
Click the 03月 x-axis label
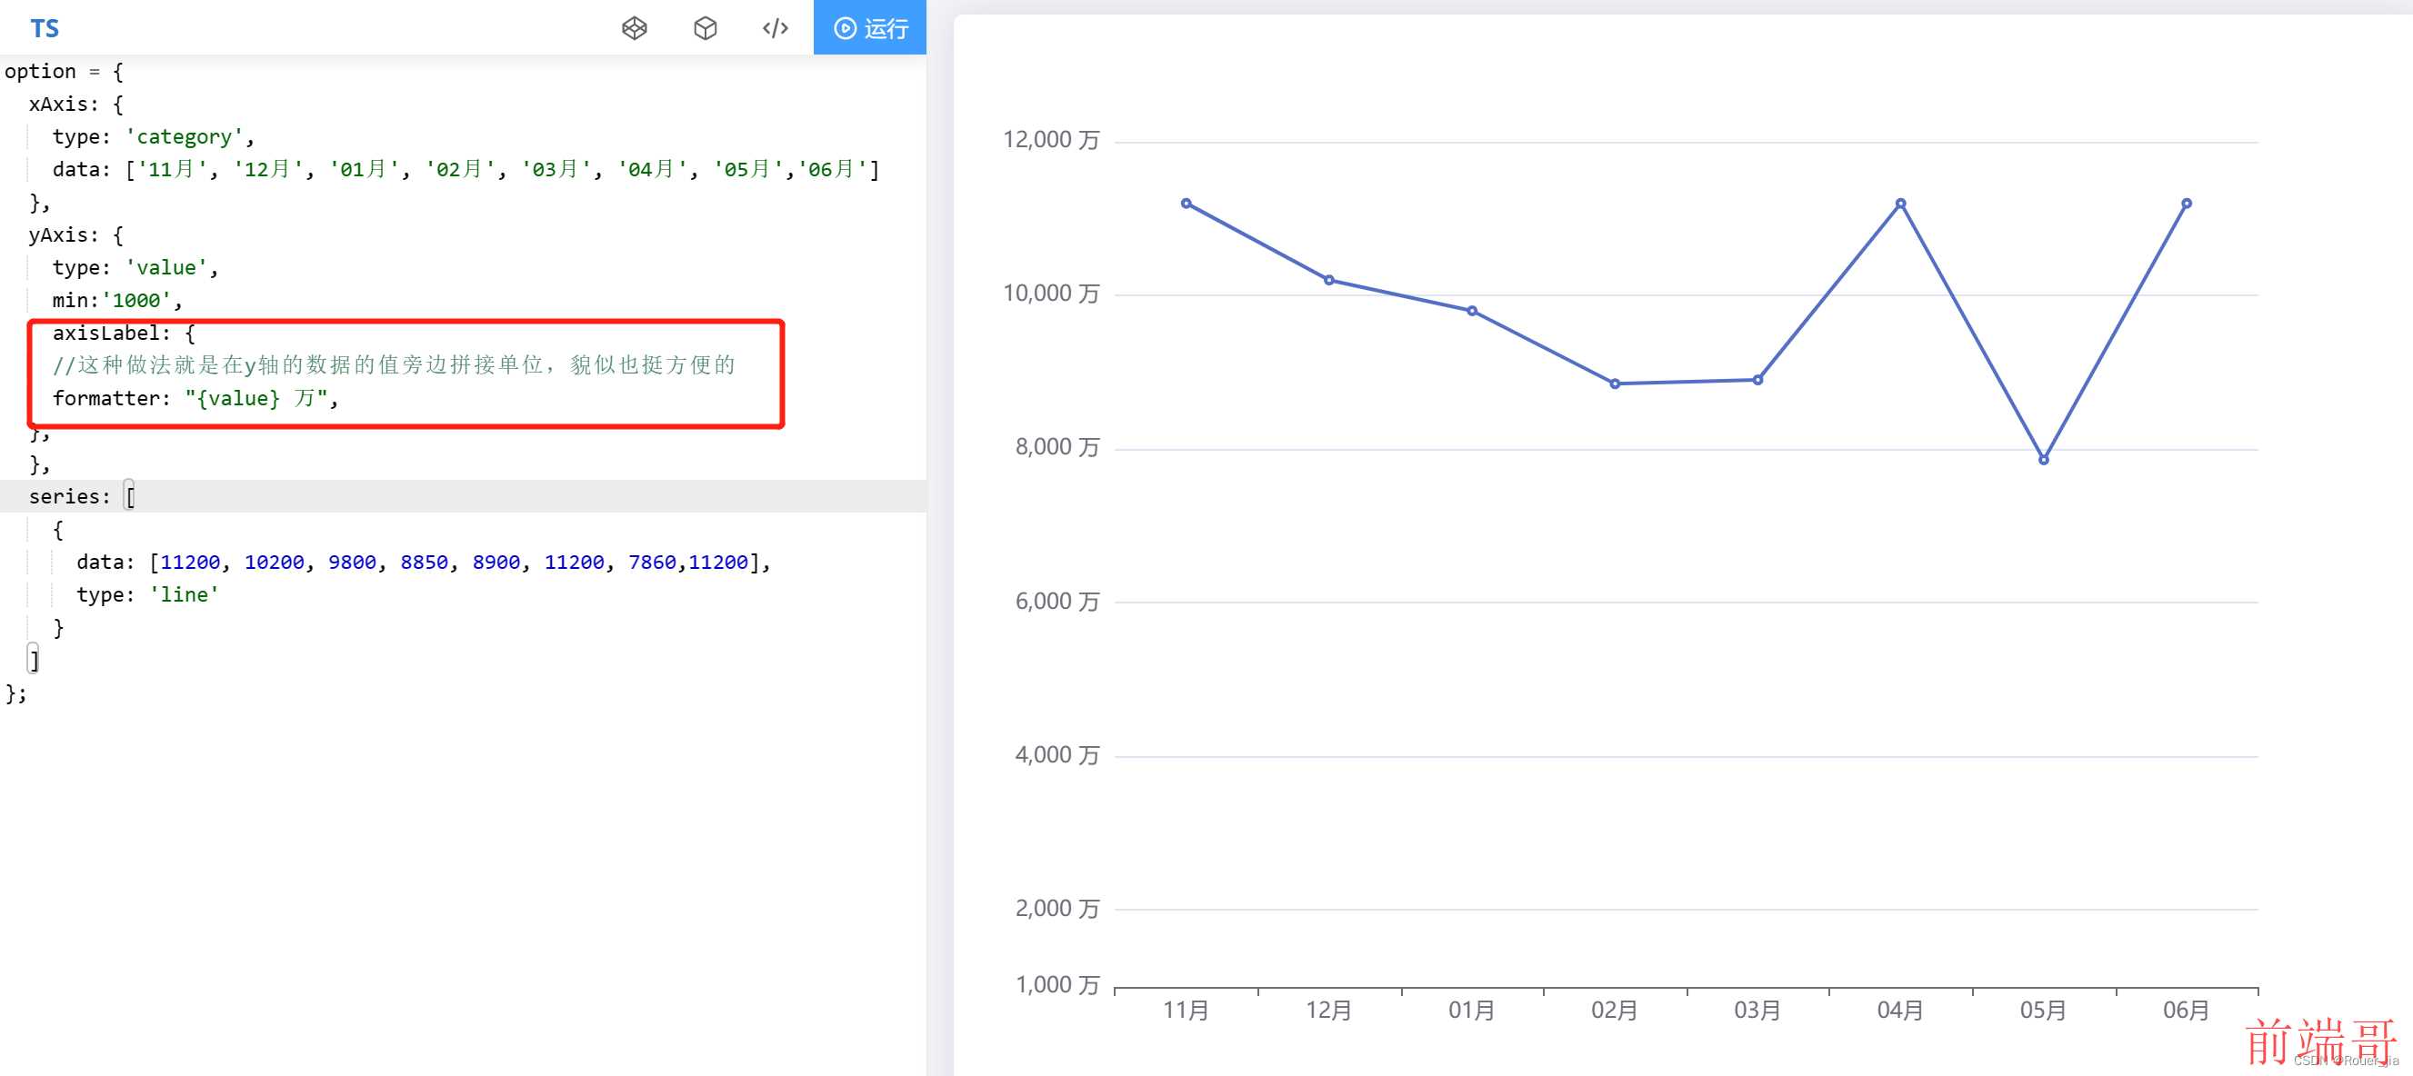point(1757,1011)
